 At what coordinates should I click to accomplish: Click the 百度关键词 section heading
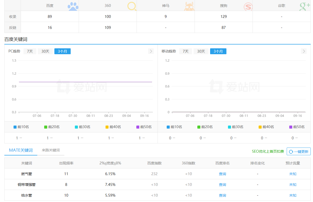pyautogui.click(x=16, y=39)
